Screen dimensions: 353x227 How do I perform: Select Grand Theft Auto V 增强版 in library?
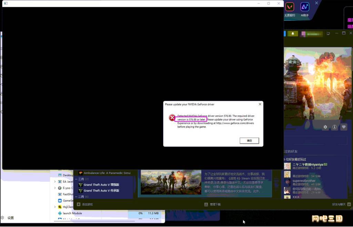pos(101,185)
